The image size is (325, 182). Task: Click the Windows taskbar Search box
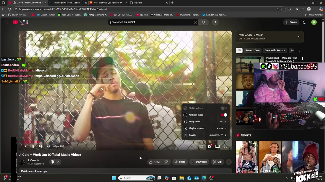(137, 178)
